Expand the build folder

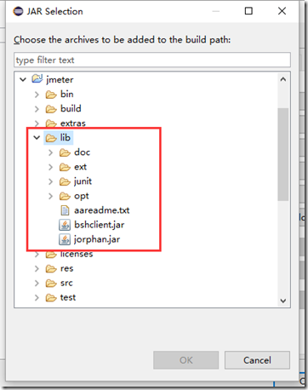37,109
